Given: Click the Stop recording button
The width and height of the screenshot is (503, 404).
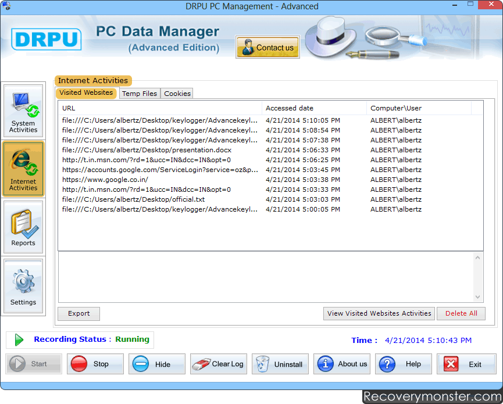Looking at the screenshot, I should coord(95,364).
